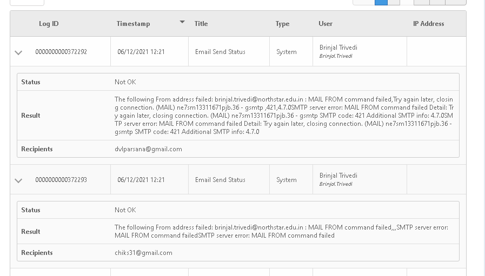
Task: Collapse log entry 0000000000372292 chevron
Action: click(18, 52)
